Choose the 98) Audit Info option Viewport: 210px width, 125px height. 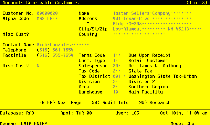110,102
